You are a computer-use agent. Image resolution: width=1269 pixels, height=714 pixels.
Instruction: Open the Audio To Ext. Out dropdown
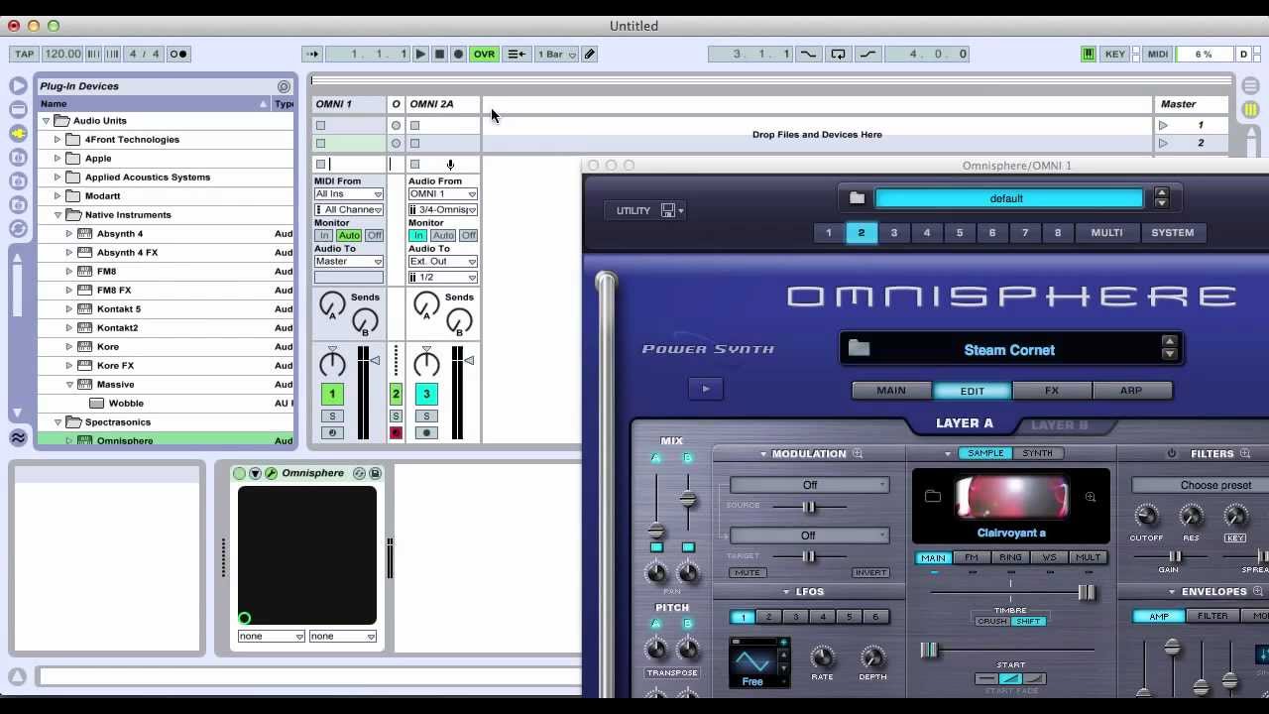tap(442, 262)
